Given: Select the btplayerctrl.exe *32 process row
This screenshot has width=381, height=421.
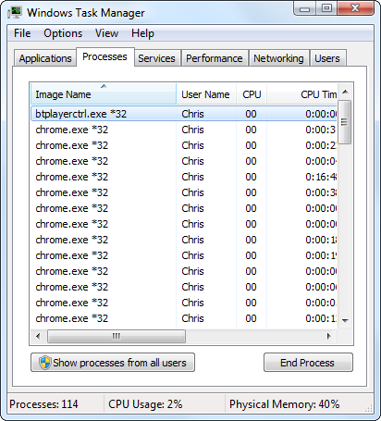Looking at the screenshot, I should click(x=184, y=114).
